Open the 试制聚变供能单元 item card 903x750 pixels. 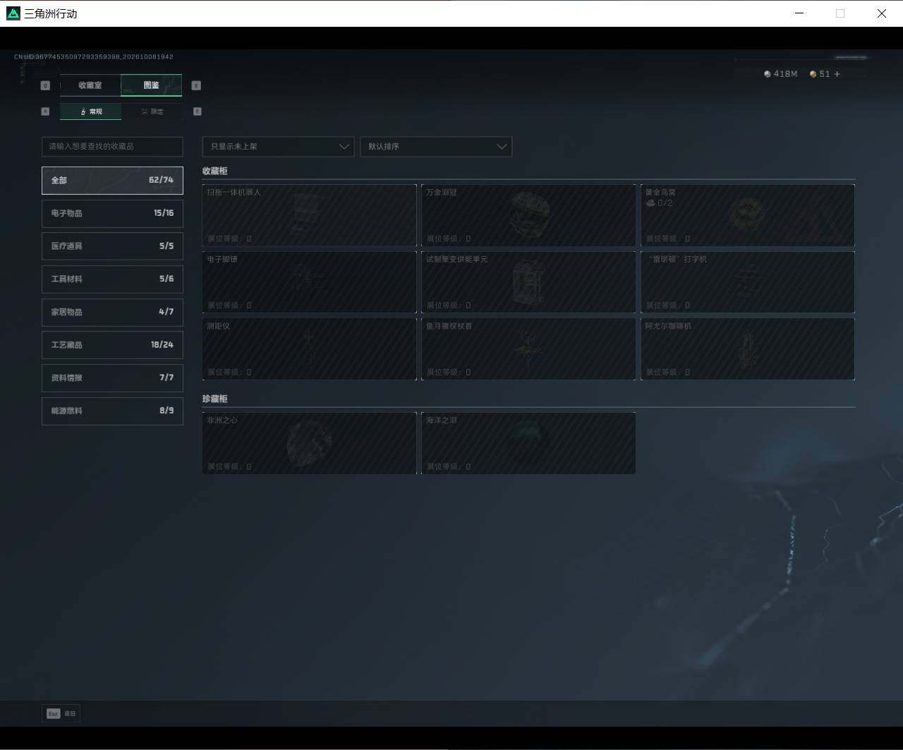coord(528,282)
